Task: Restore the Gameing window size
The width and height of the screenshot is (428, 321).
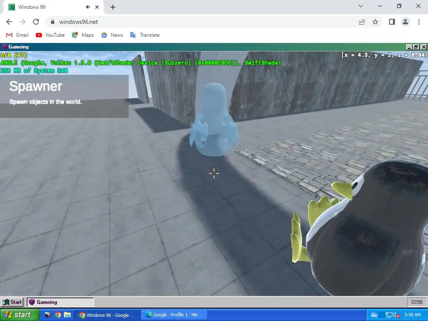Action: (x=416, y=47)
